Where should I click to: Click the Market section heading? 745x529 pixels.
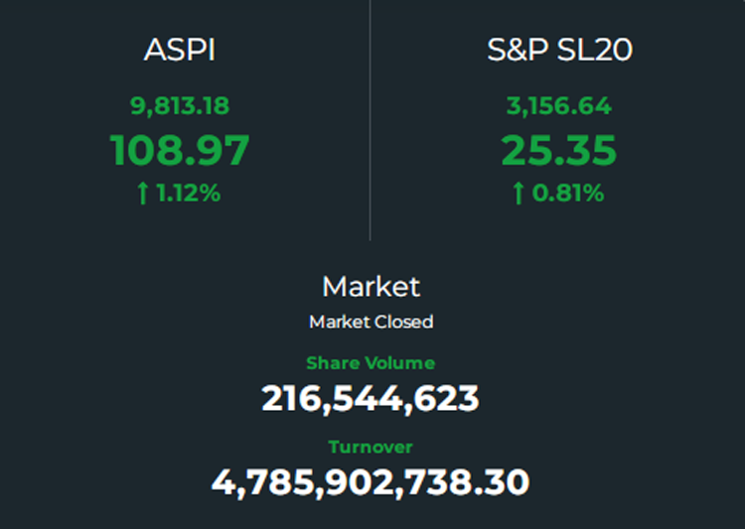(x=372, y=287)
